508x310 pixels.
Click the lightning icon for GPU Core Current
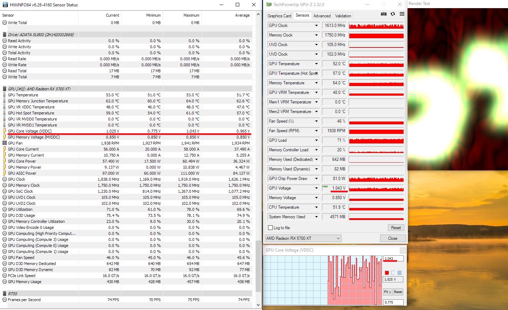click(x=5, y=149)
